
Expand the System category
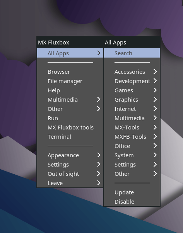[x=132, y=155]
